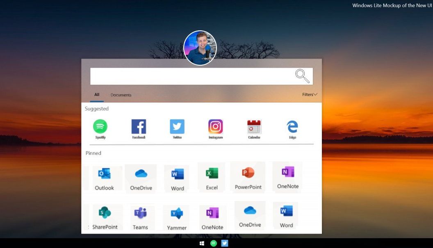
Task: Open OneDrive in second pinned row
Action: [x=250, y=216]
